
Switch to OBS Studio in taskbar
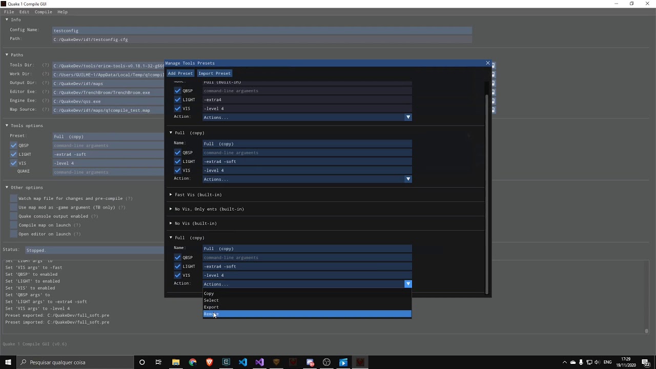[326, 362]
